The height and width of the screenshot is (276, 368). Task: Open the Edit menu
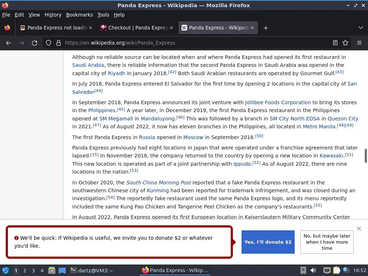19,15
